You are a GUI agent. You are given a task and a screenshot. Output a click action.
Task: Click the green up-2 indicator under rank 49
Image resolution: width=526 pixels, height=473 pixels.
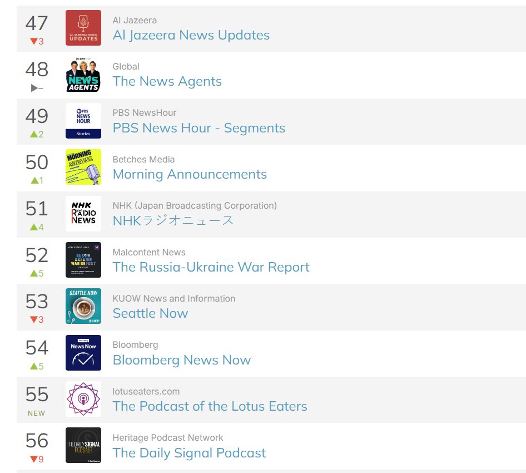(37, 134)
